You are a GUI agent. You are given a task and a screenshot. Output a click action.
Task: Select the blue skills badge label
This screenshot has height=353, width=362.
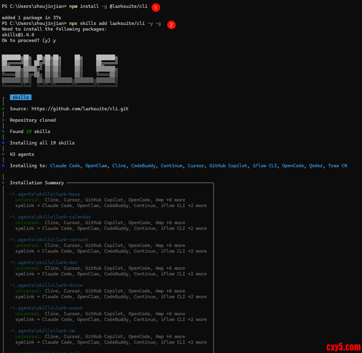tap(21, 97)
